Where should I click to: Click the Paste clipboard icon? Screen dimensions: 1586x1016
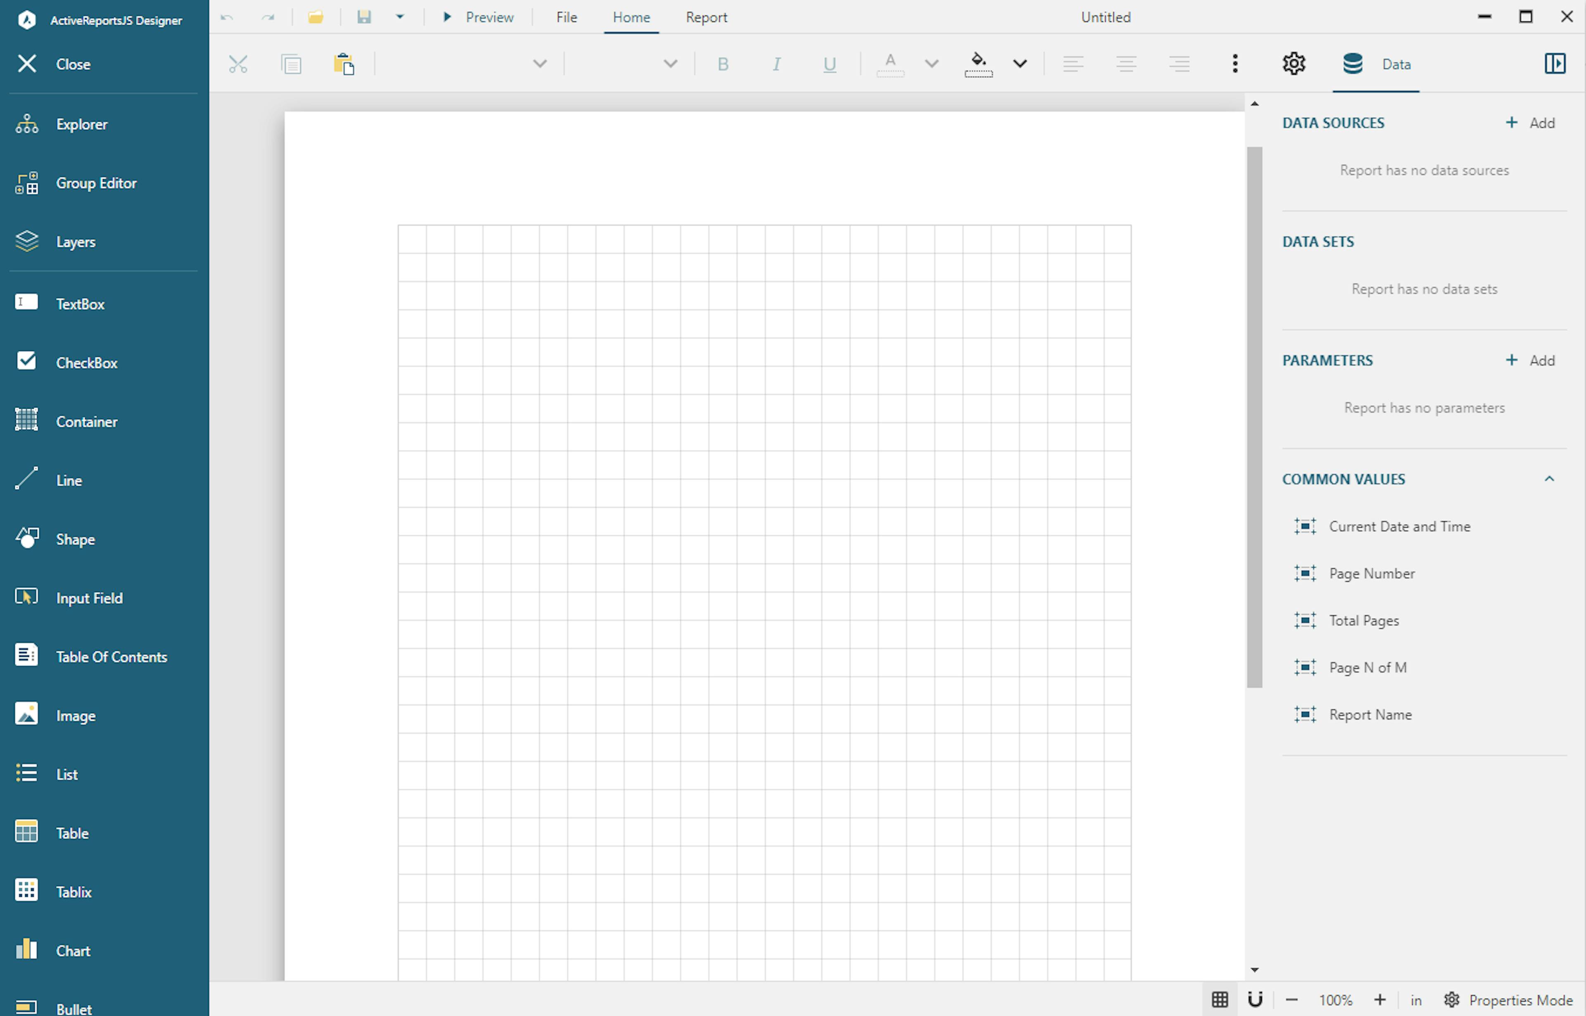coord(343,64)
